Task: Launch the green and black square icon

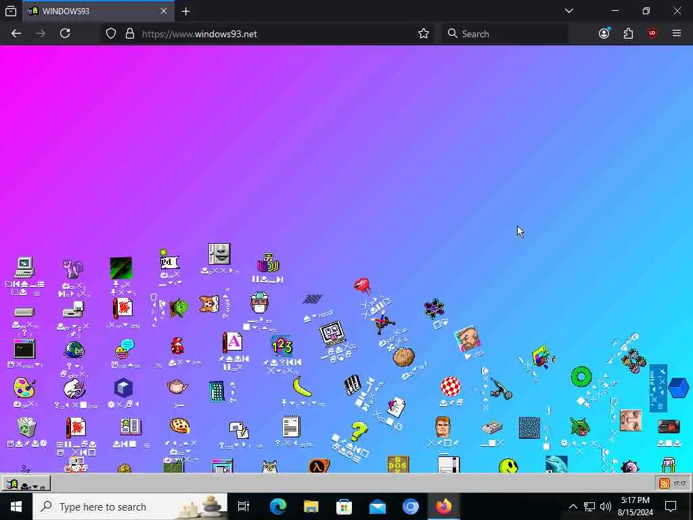Action: 121,268
